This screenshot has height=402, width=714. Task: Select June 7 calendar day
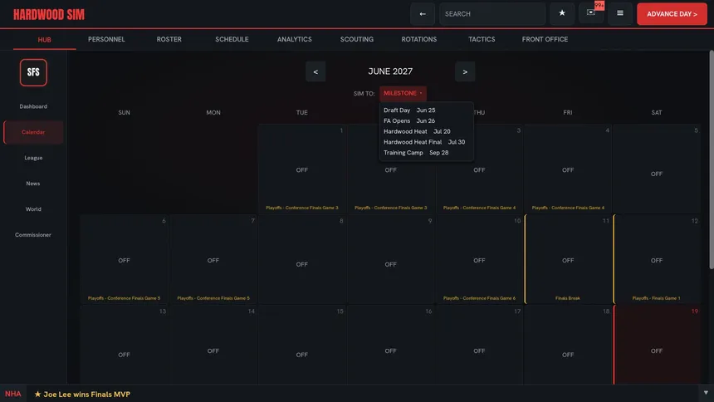coord(213,259)
